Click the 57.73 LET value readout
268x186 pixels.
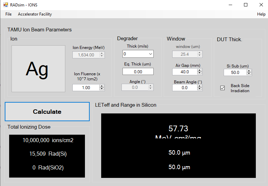[178, 128]
